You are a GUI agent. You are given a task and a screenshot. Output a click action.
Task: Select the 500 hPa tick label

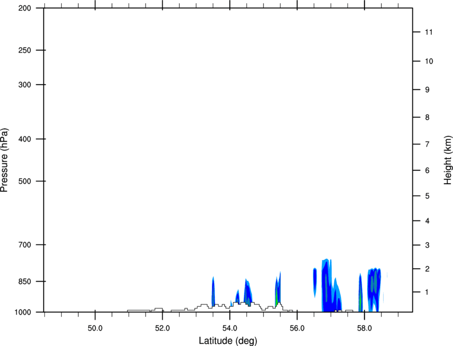[25, 181]
